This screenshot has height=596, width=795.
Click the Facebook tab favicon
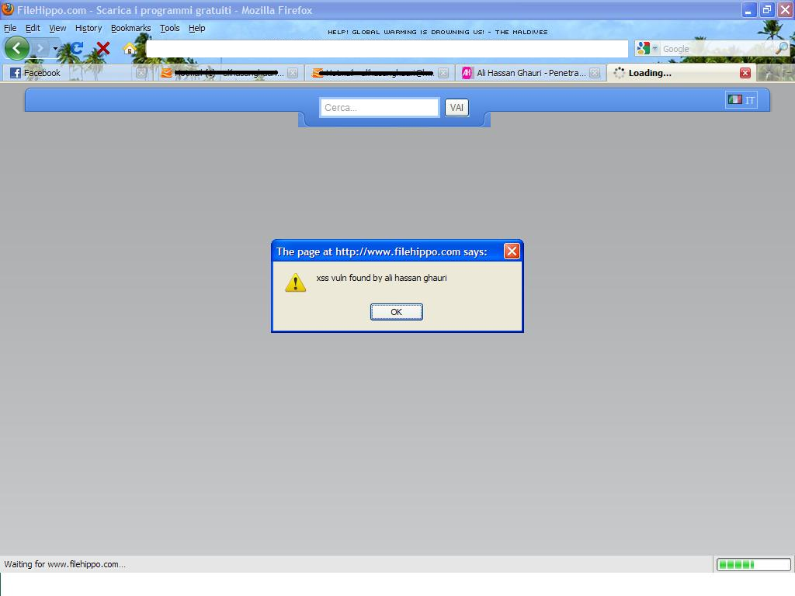[16, 73]
